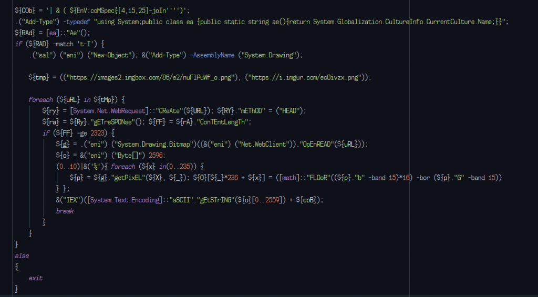The width and height of the screenshot is (538, 297).
Task: Click CultureInfo.CurrentCulture.Name in the class string
Action: pyautogui.click(x=439, y=22)
